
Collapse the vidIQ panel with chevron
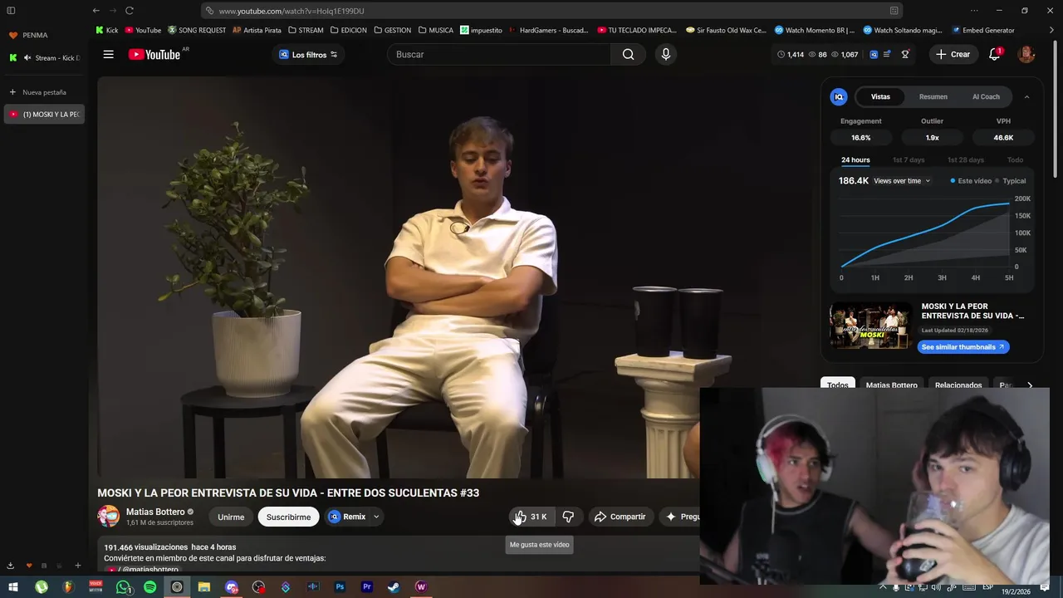1026,97
